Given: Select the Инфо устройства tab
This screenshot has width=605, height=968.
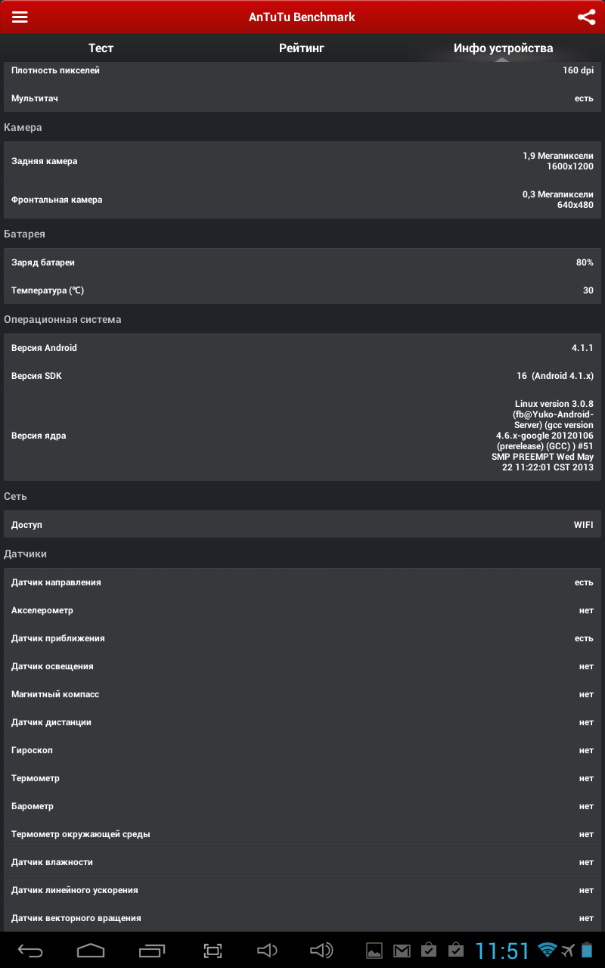Looking at the screenshot, I should pyautogui.click(x=503, y=48).
